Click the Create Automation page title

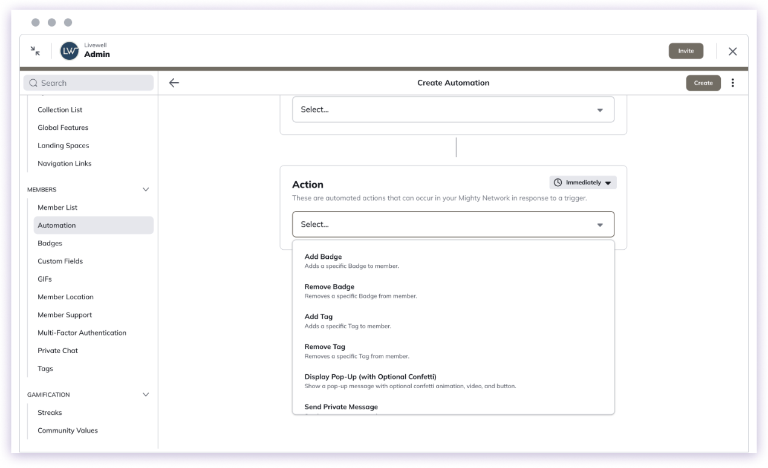coord(454,83)
